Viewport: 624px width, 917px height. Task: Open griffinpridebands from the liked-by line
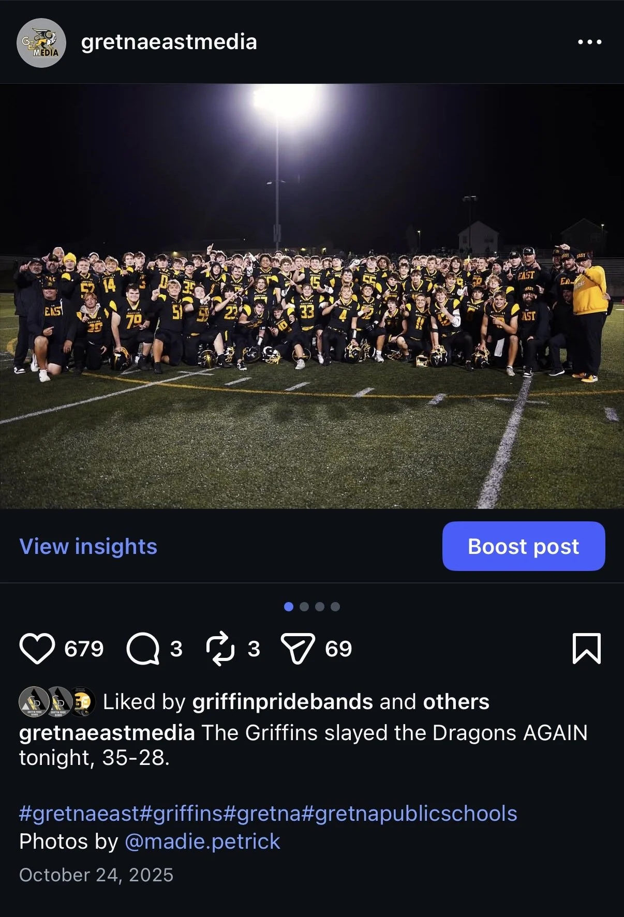[x=283, y=702]
